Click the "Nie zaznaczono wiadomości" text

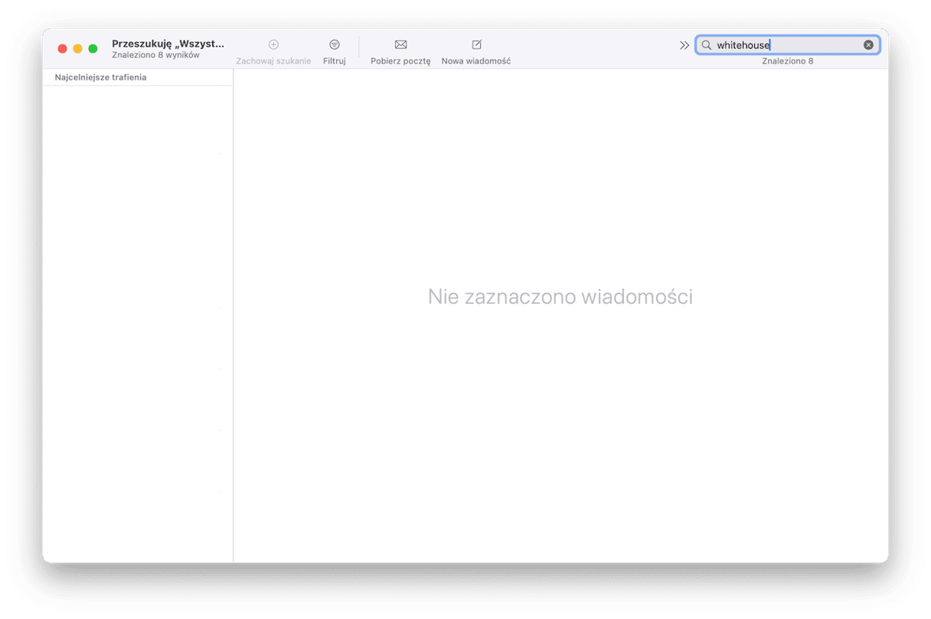tap(560, 297)
